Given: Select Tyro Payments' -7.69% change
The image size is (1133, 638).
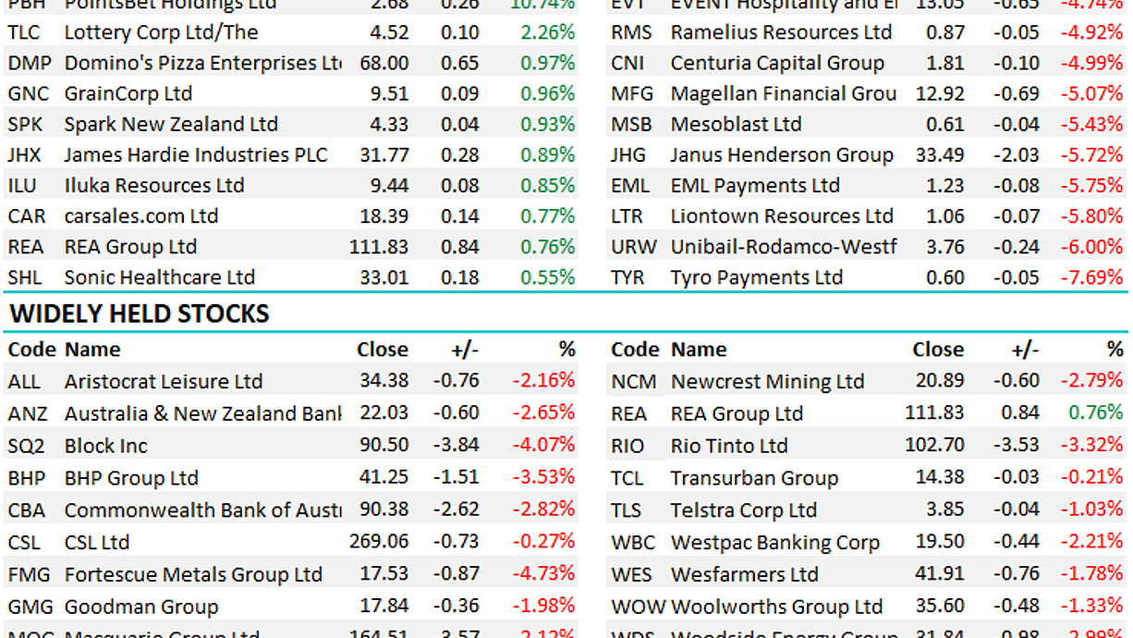Looking at the screenshot, I should [1091, 277].
